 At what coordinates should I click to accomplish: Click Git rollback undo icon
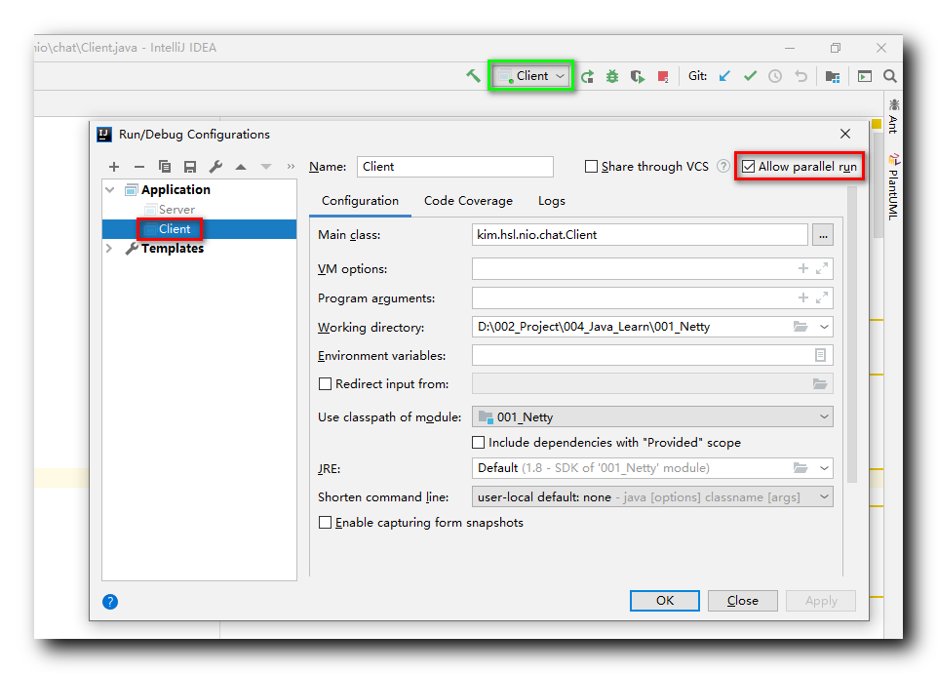click(x=800, y=76)
